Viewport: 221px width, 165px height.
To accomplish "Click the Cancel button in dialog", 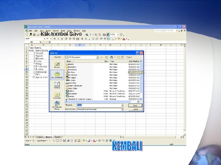I will click(135, 109).
